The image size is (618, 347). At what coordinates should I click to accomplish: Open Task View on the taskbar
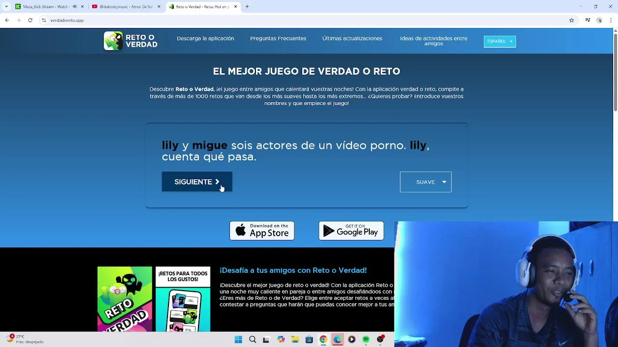pos(266,340)
